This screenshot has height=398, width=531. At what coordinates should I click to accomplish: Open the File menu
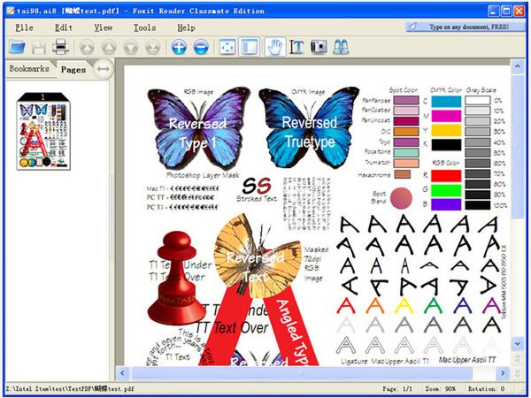tap(25, 27)
